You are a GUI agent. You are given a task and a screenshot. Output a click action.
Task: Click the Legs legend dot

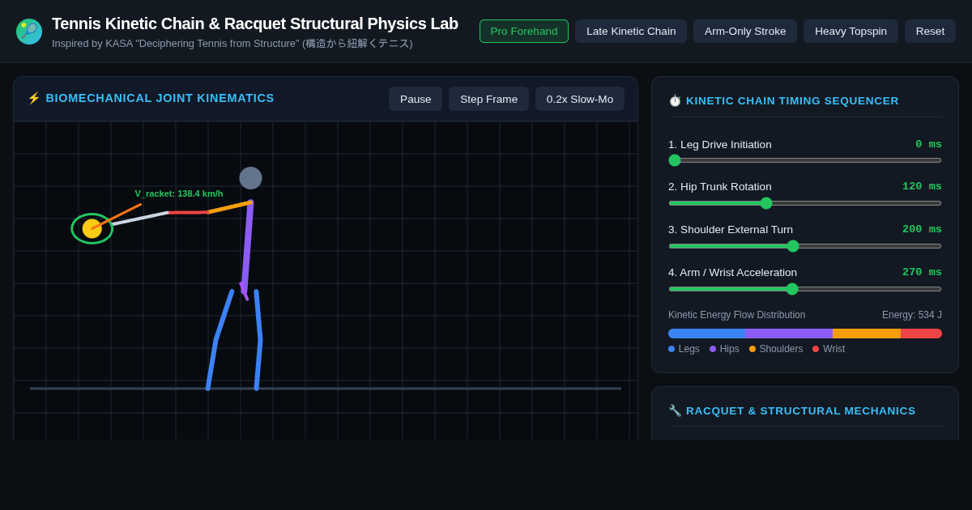coord(671,349)
